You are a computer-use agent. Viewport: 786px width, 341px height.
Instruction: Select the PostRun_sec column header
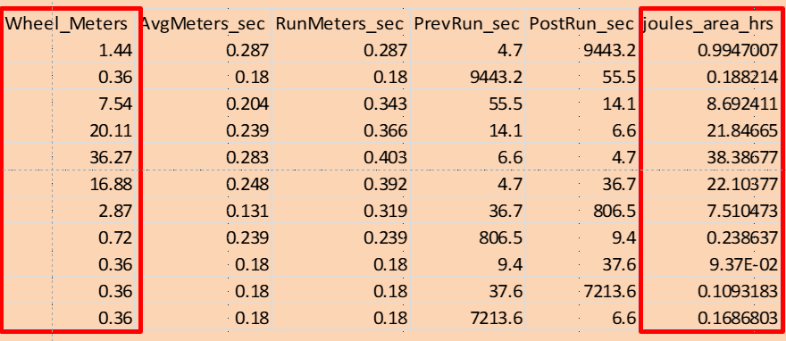click(x=581, y=23)
